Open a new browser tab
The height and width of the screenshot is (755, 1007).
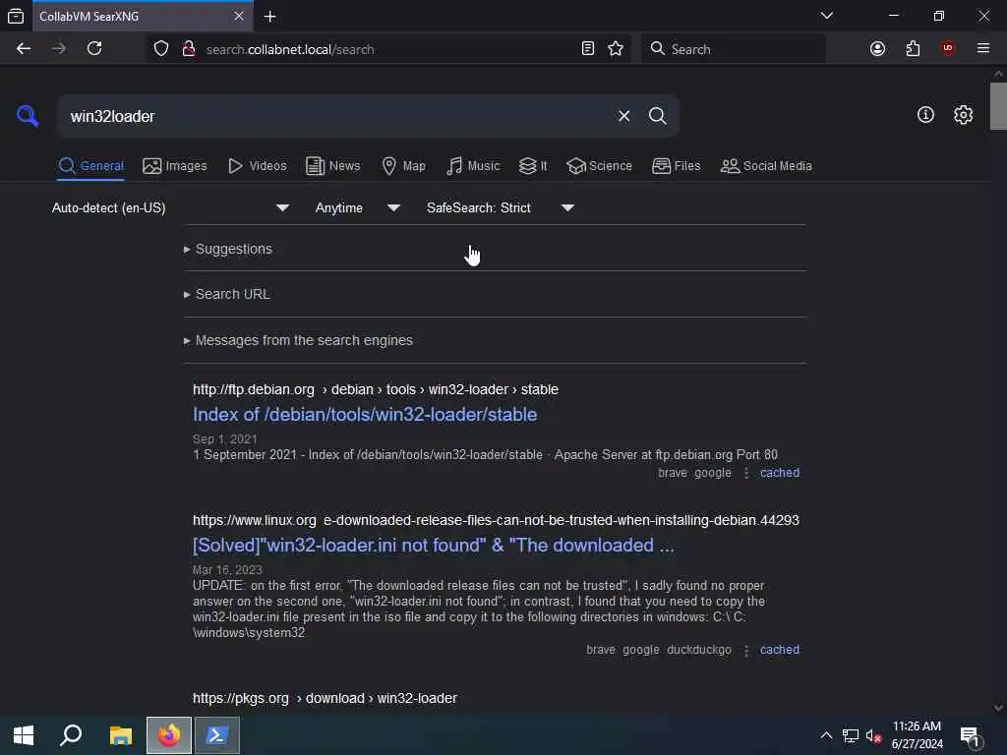click(x=269, y=17)
